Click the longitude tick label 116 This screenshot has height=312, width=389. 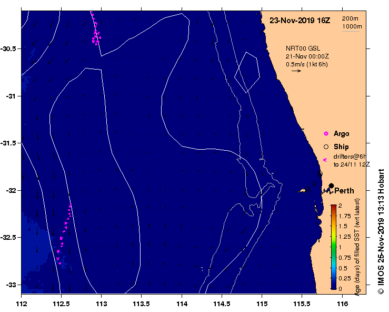pos(342,304)
